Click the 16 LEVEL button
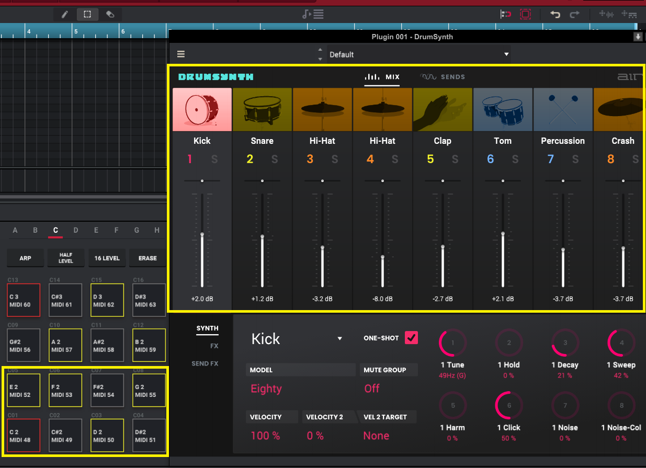Screen dimensions: 646x468 tap(107, 258)
